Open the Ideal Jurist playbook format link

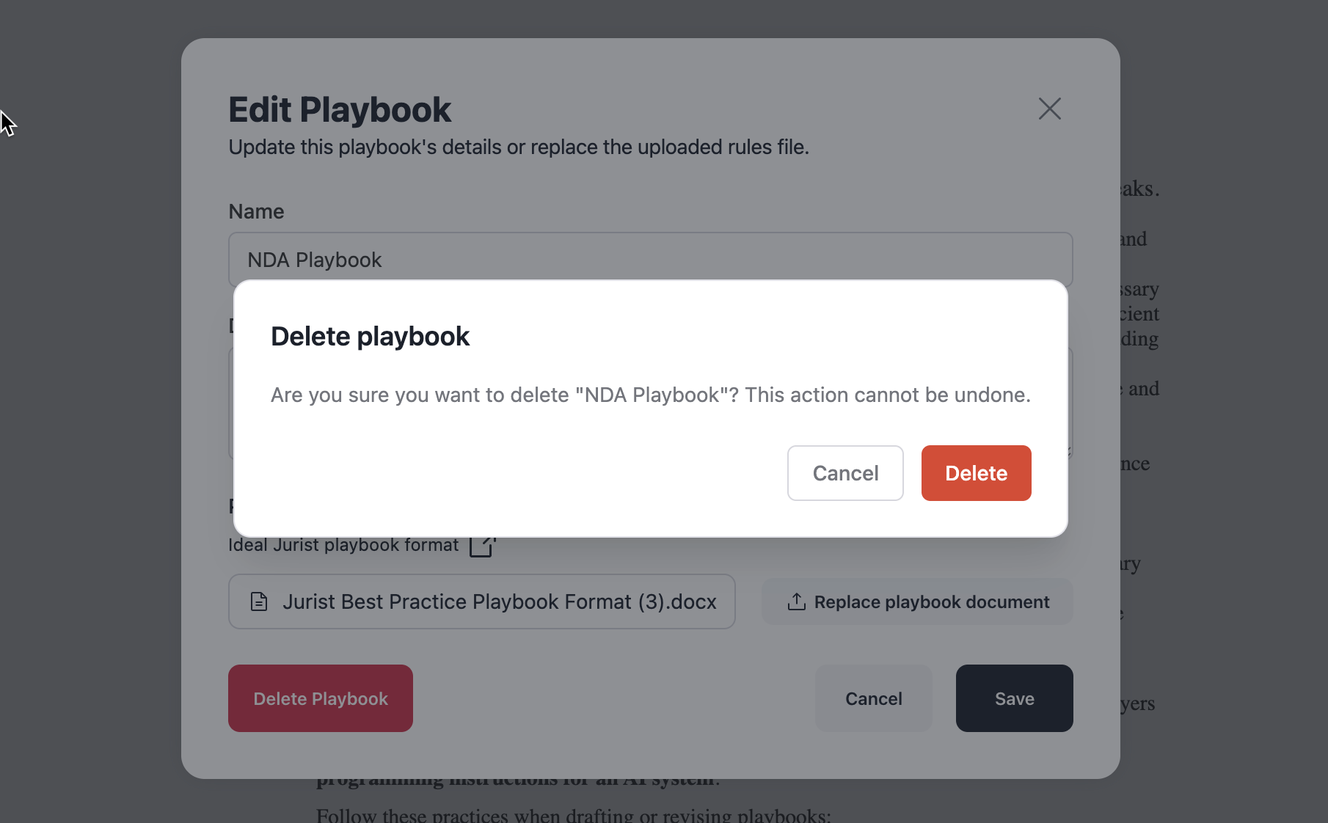click(343, 546)
